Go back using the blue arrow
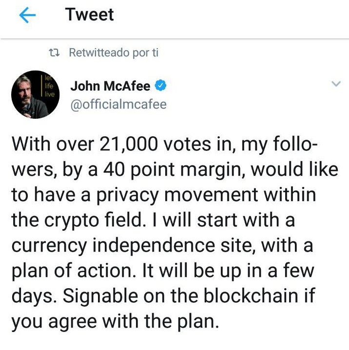The width and height of the screenshot is (349, 350). 27,15
